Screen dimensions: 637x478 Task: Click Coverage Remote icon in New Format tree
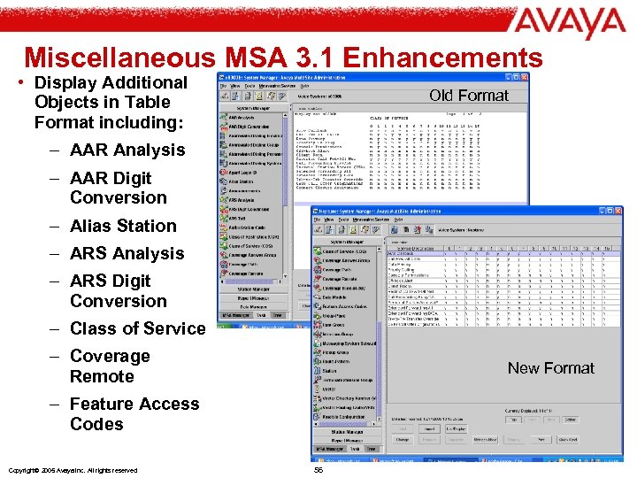[x=318, y=279]
